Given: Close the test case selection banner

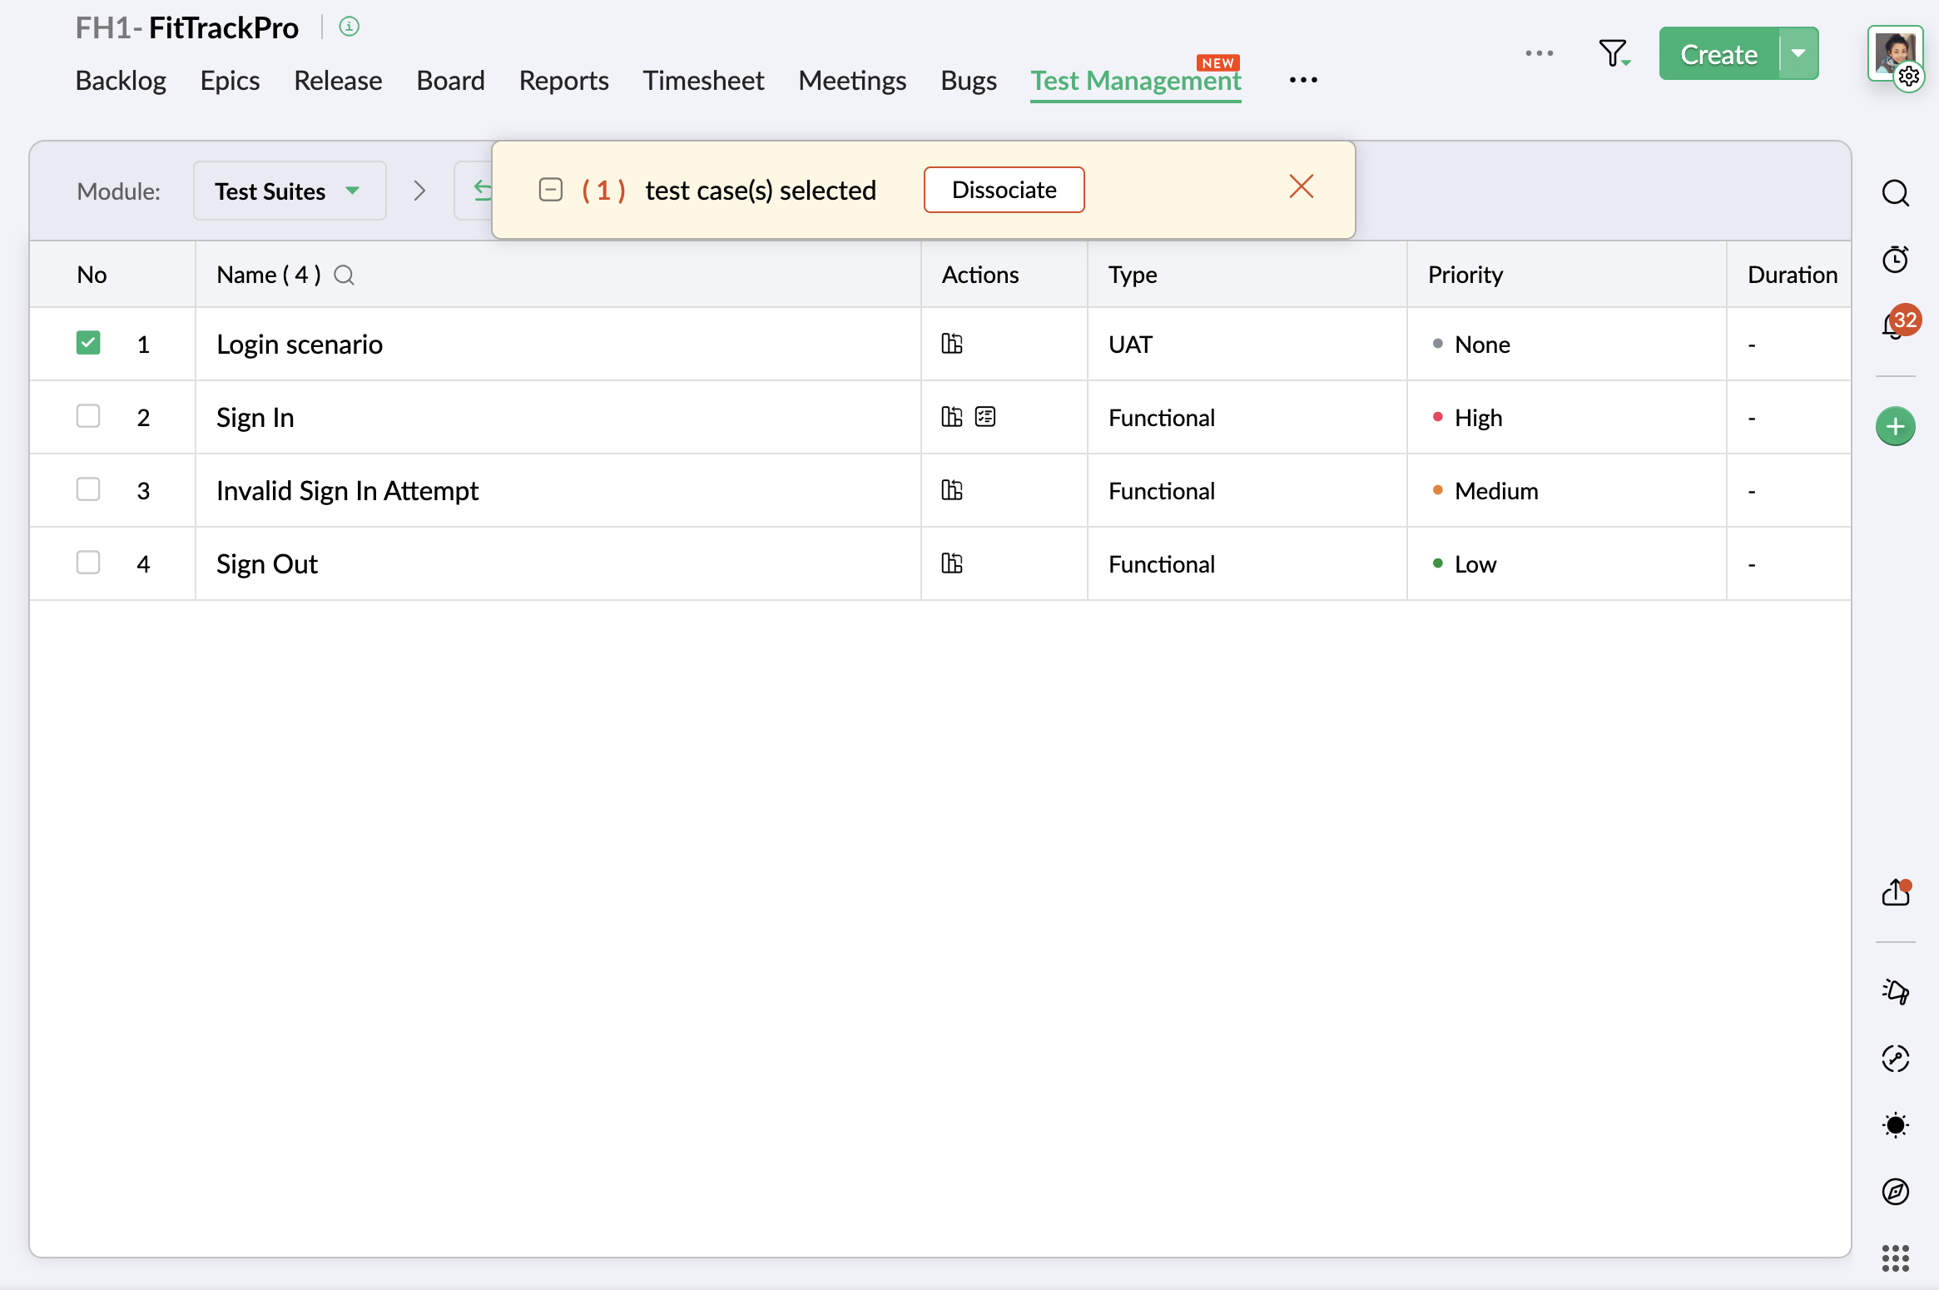Looking at the screenshot, I should point(1301,186).
